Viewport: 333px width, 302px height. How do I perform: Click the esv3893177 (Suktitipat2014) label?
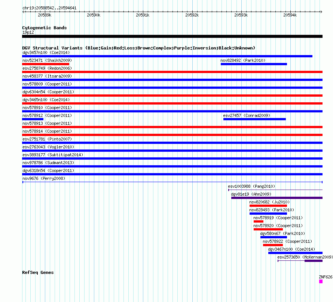point(53,155)
